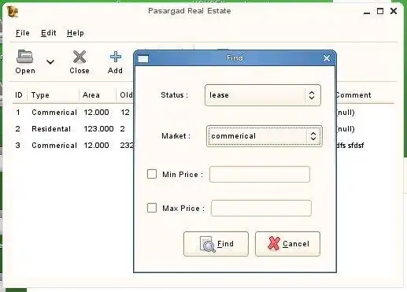407x292 pixels.
Task: Expand the arrow next to Open
Action: pyautogui.click(x=50, y=62)
